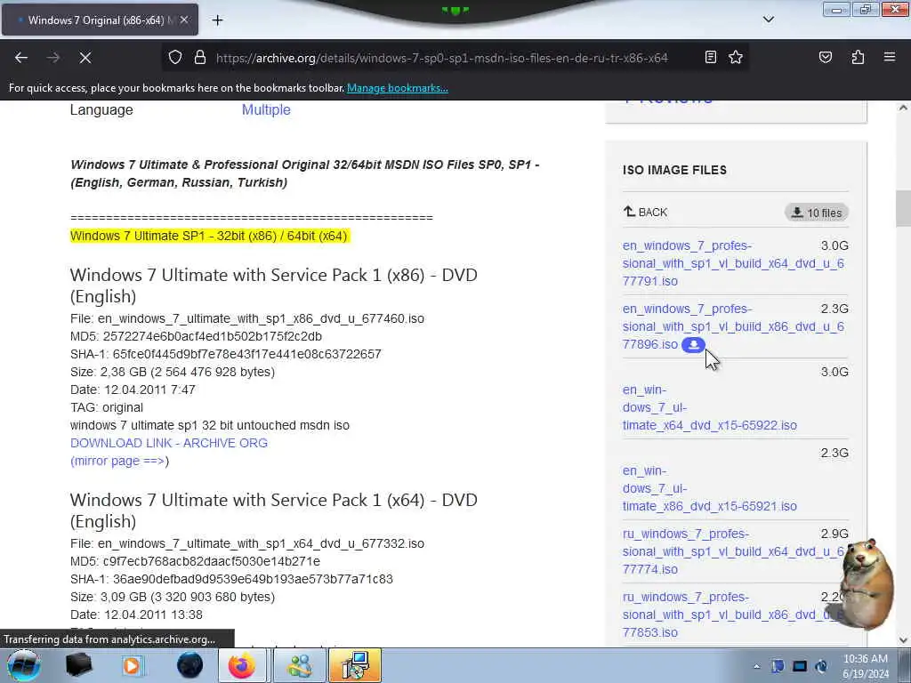Screen dimensions: 911x683
Task: Click the hamster desktop mascot
Action: click(867, 583)
